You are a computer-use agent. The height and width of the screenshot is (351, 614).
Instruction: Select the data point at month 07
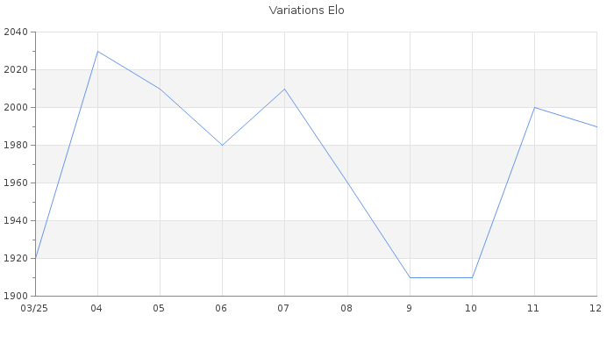(x=284, y=89)
